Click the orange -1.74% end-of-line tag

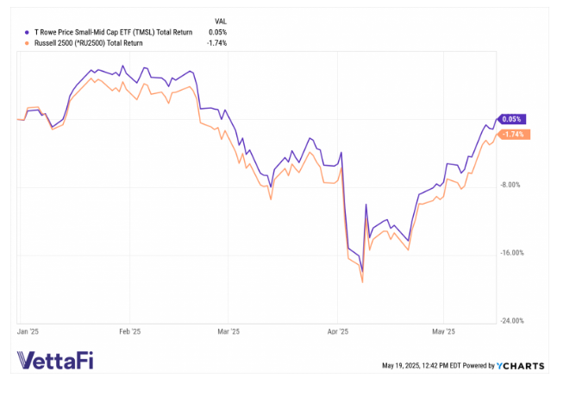click(x=512, y=134)
